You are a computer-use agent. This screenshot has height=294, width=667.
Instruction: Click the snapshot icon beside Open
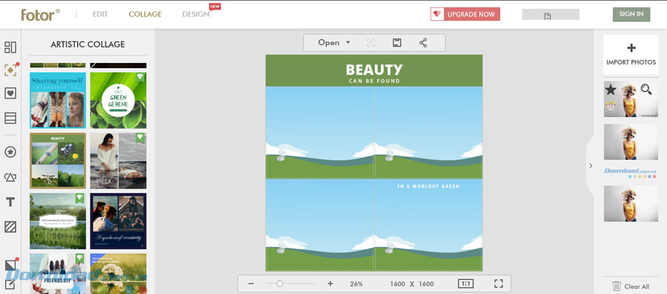[371, 42]
